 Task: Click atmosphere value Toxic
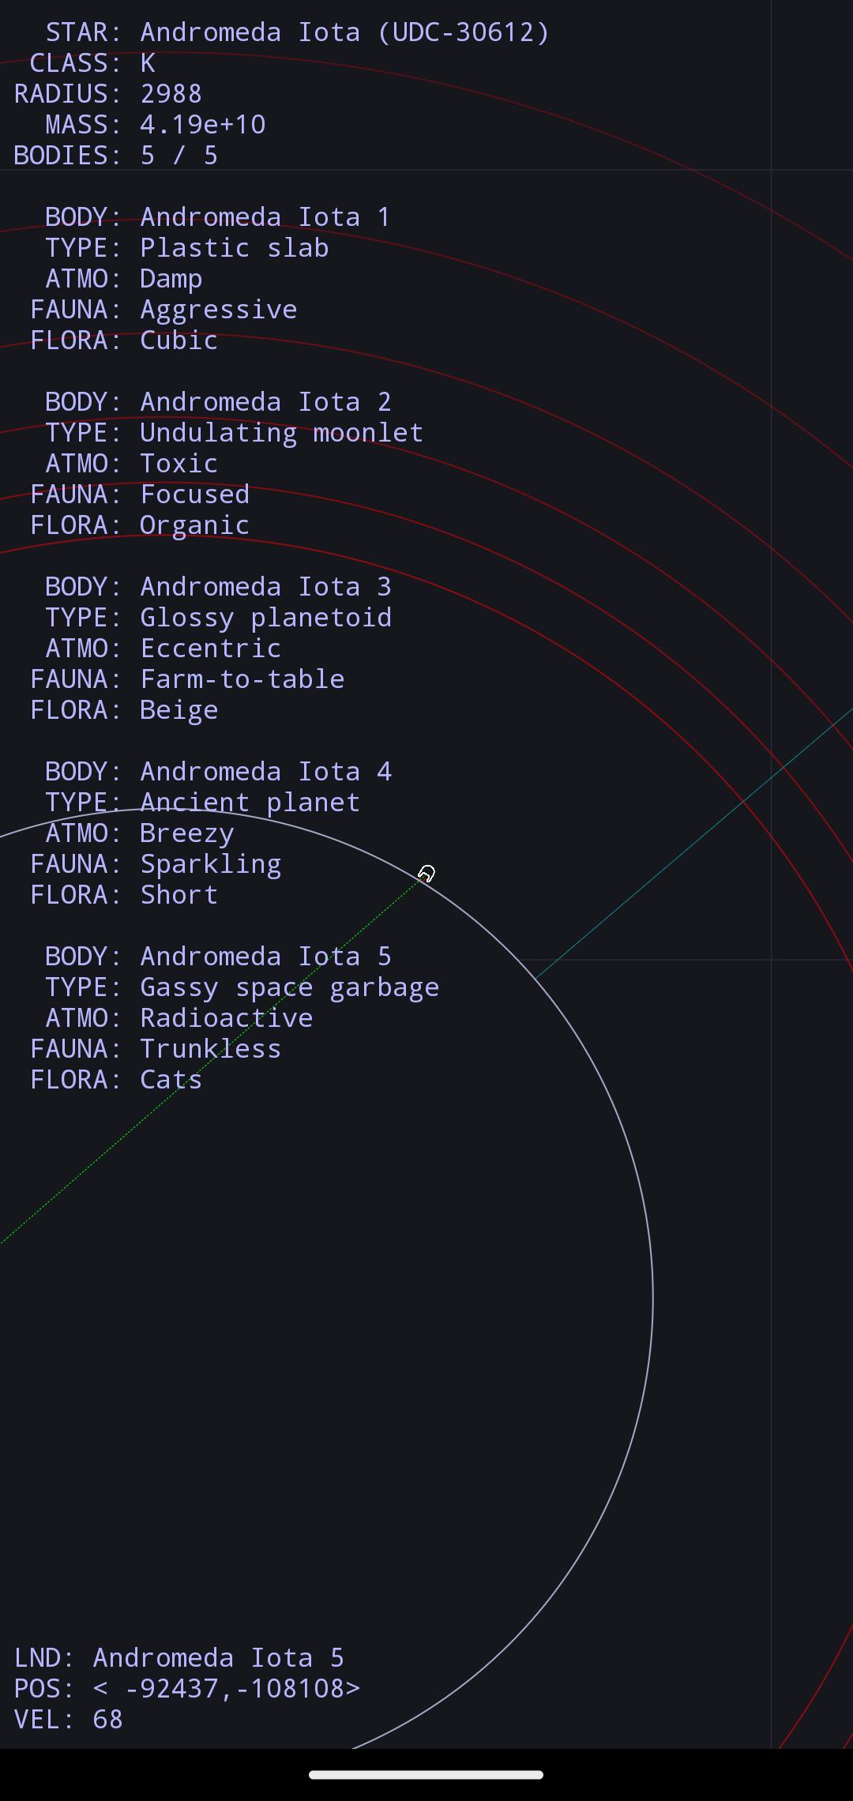click(x=179, y=464)
